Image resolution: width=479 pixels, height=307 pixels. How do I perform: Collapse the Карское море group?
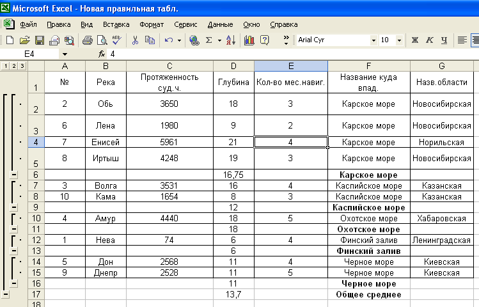click(14, 175)
